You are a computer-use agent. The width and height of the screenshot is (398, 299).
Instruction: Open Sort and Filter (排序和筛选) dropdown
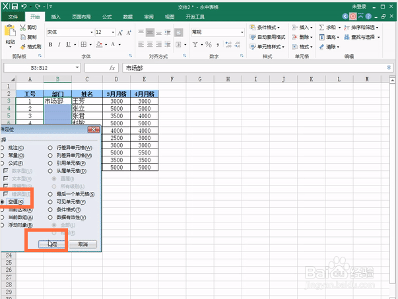pos(361,28)
